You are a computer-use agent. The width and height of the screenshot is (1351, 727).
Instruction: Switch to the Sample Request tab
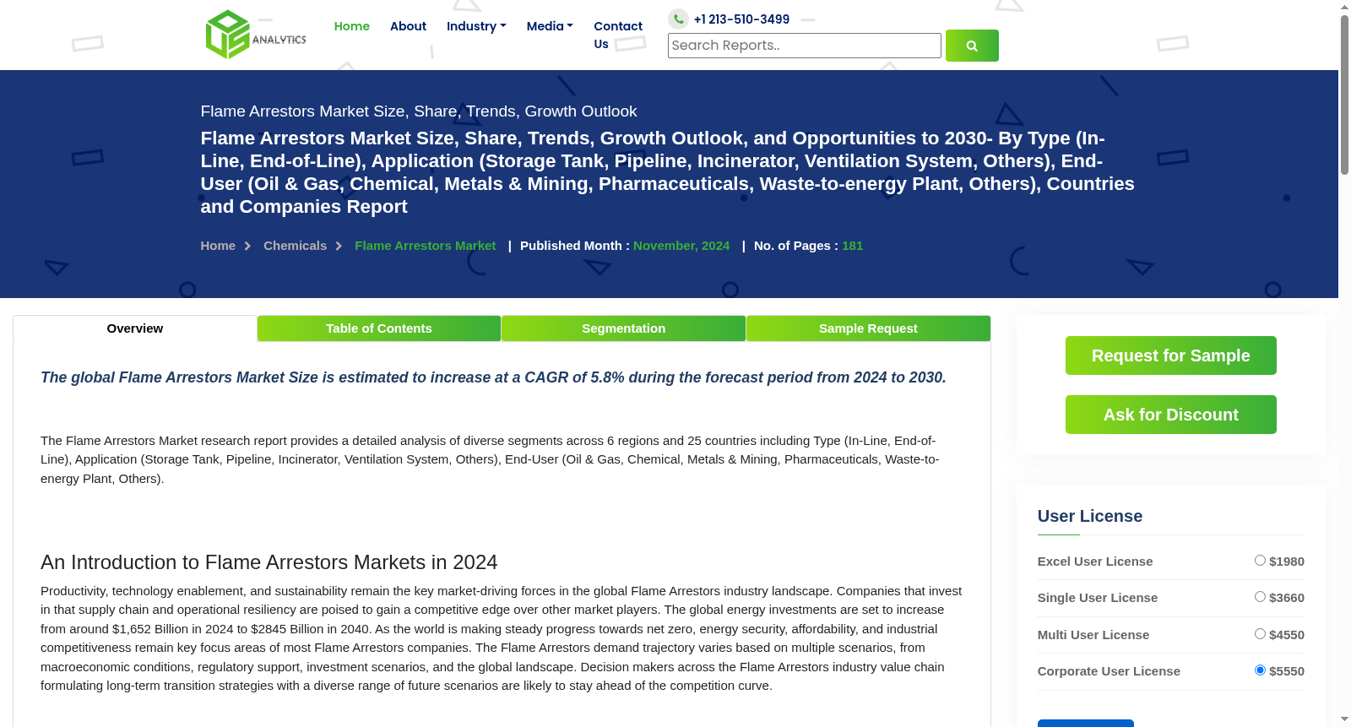click(868, 328)
